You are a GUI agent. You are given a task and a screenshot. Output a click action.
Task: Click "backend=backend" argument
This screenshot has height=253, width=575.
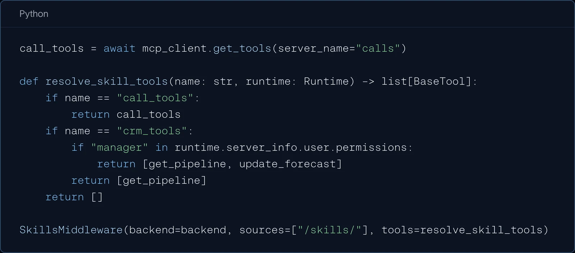(x=178, y=230)
